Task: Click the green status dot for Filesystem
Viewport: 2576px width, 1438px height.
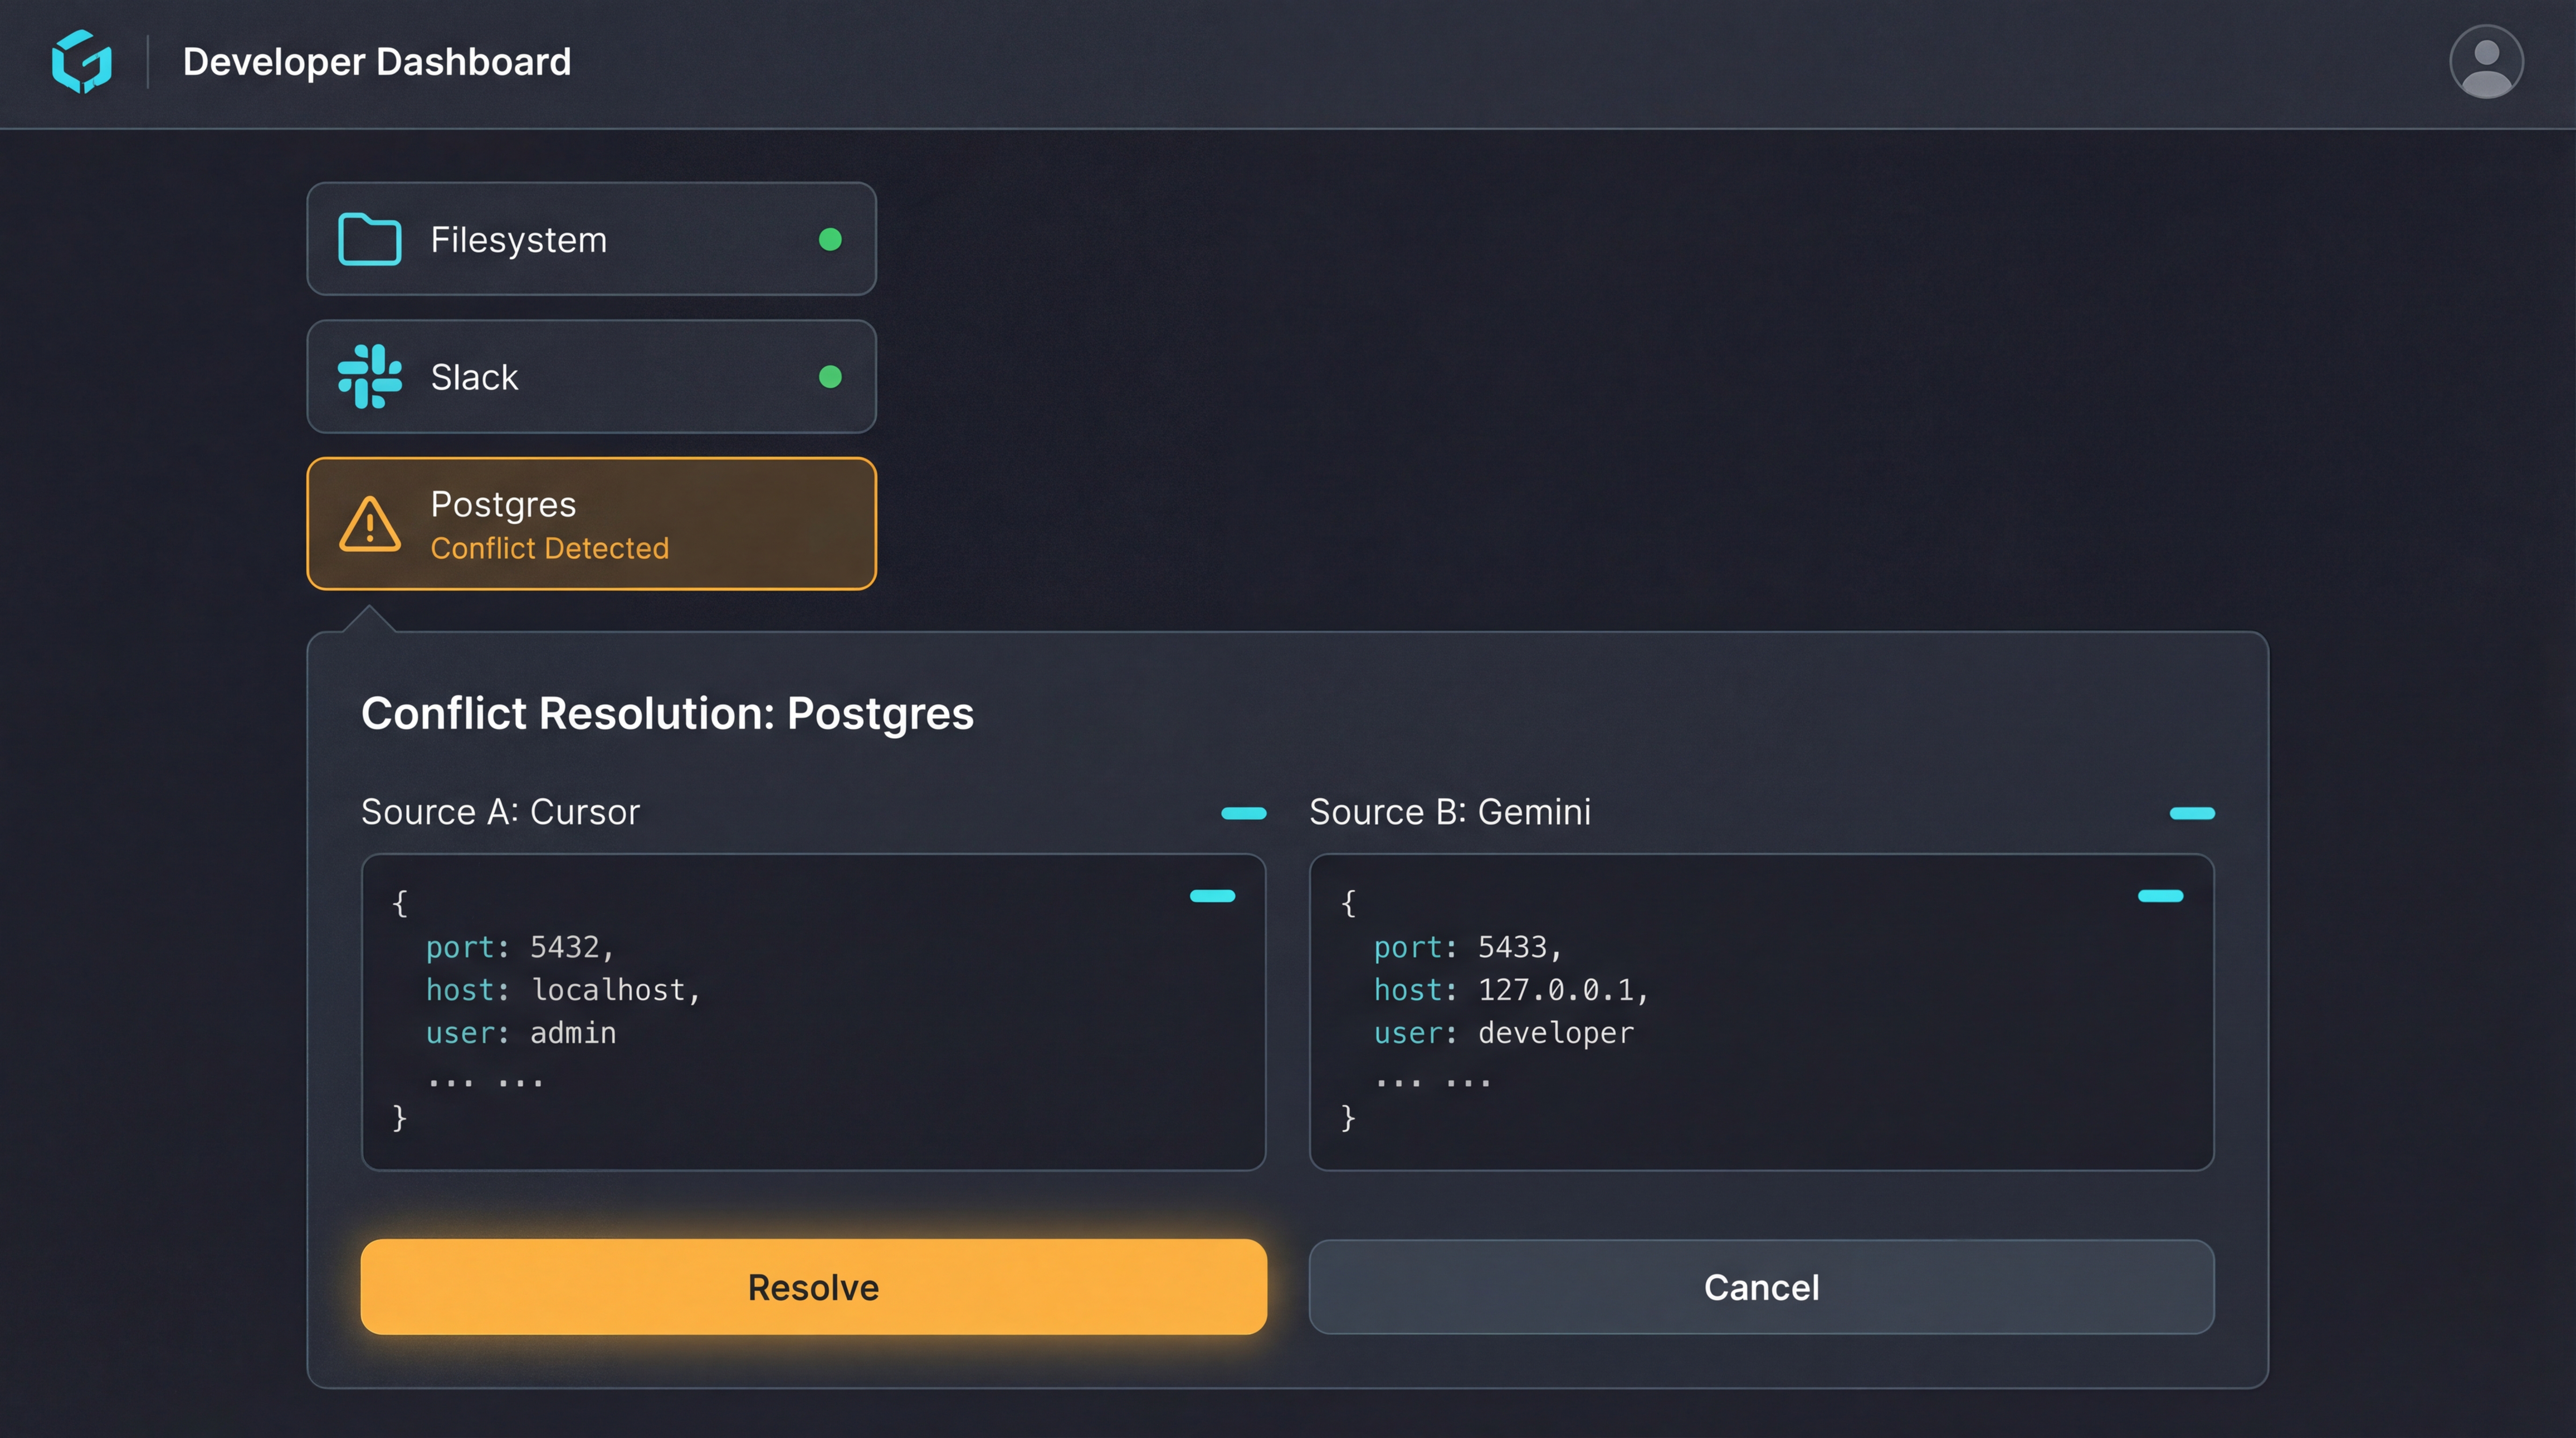Action: pyautogui.click(x=830, y=239)
